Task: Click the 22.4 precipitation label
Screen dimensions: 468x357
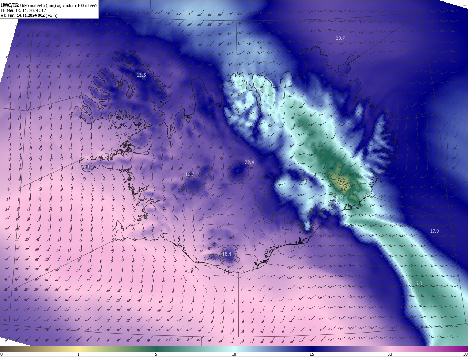Action: pyautogui.click(x=249, y=162)
